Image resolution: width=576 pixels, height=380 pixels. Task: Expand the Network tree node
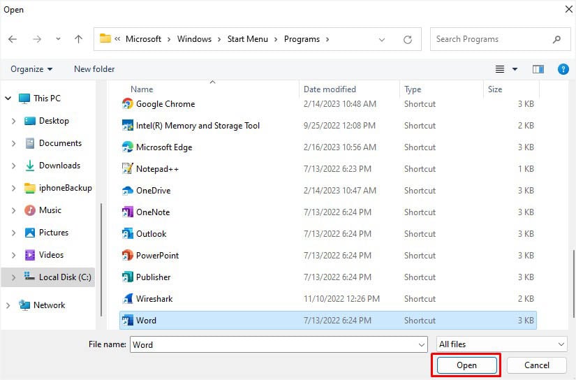pyautogui.click(x=8, y=305)
